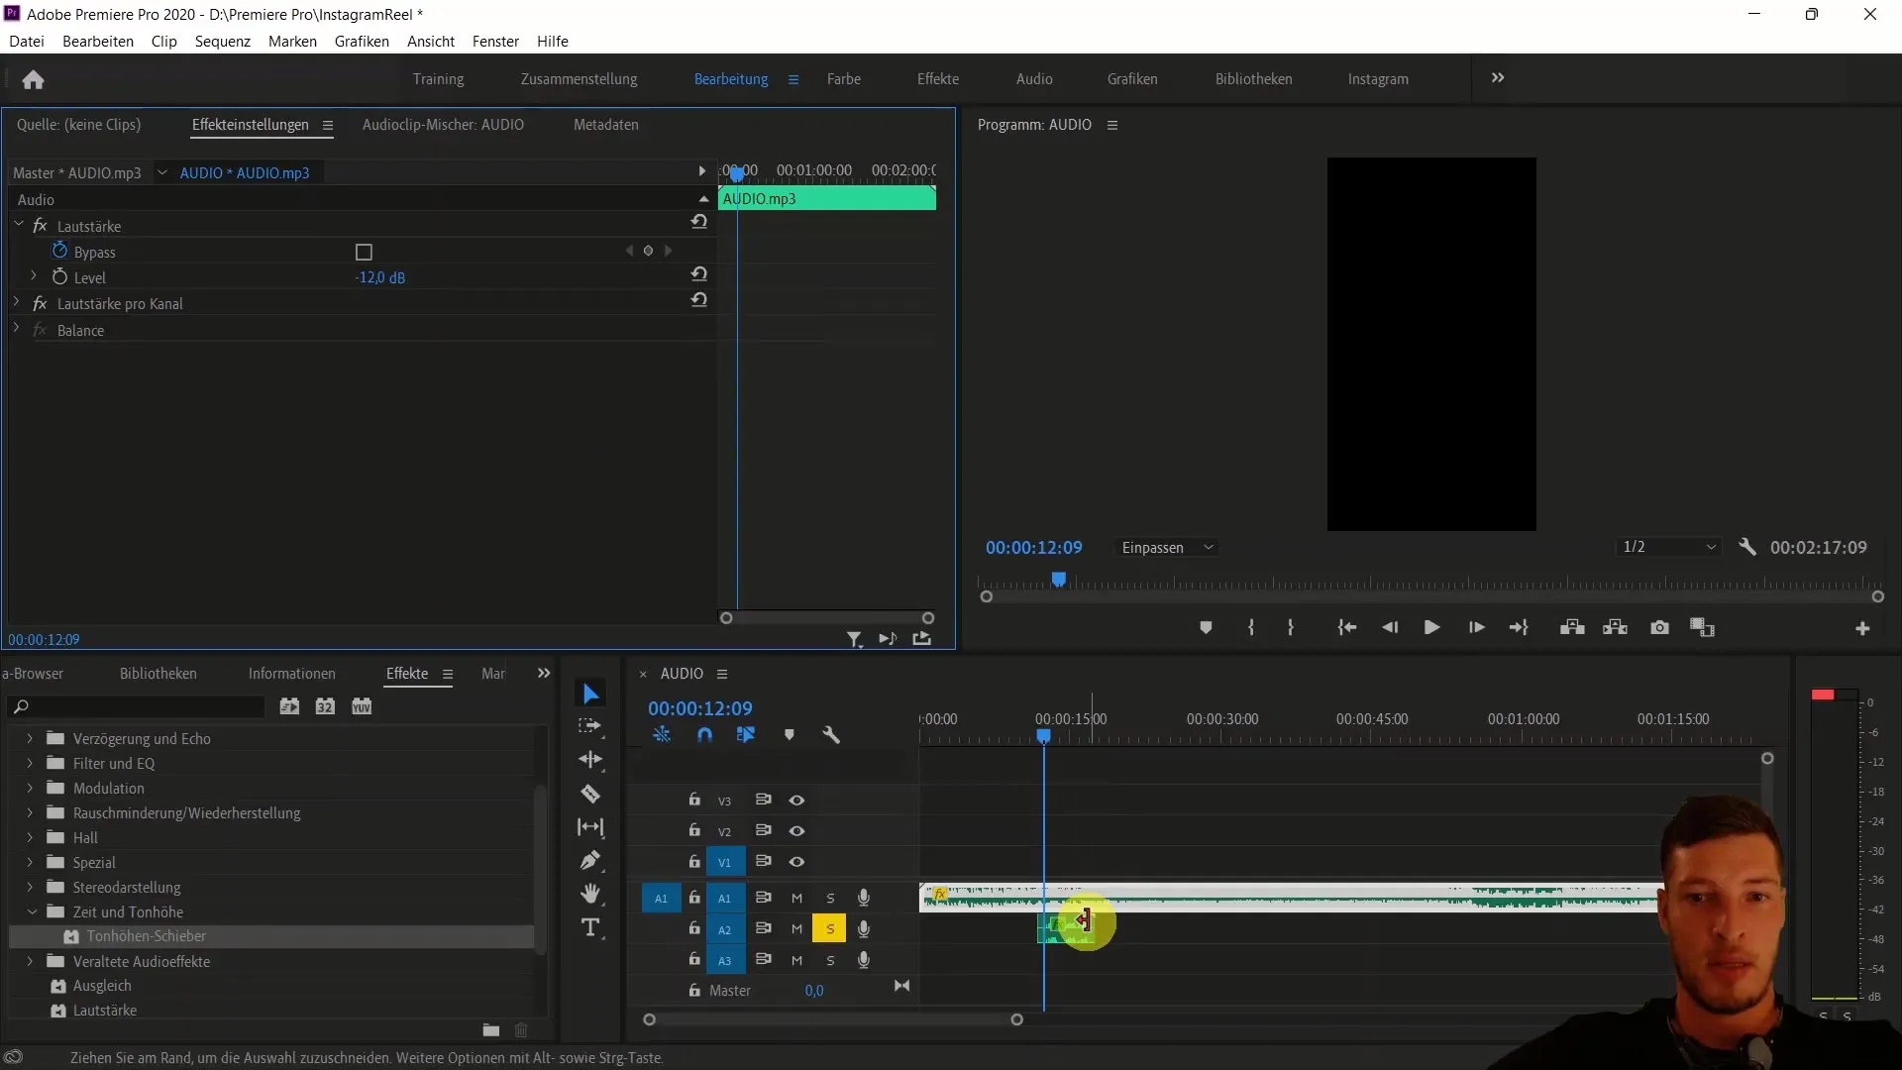Toggle linked selection in timeline
The width and height of the screenshot is (1902, 1070).
(746, 735)
